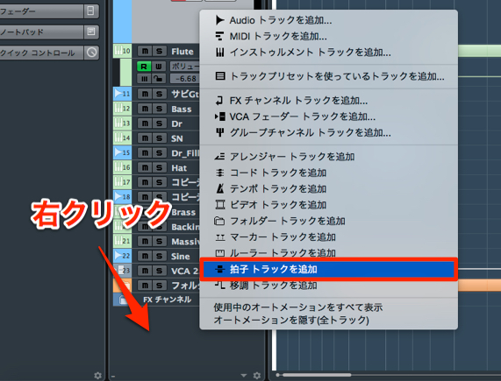Select FX チャンネル トラックを追加 entry
Screen dimensions: 501x381
(x=328, y=101)
